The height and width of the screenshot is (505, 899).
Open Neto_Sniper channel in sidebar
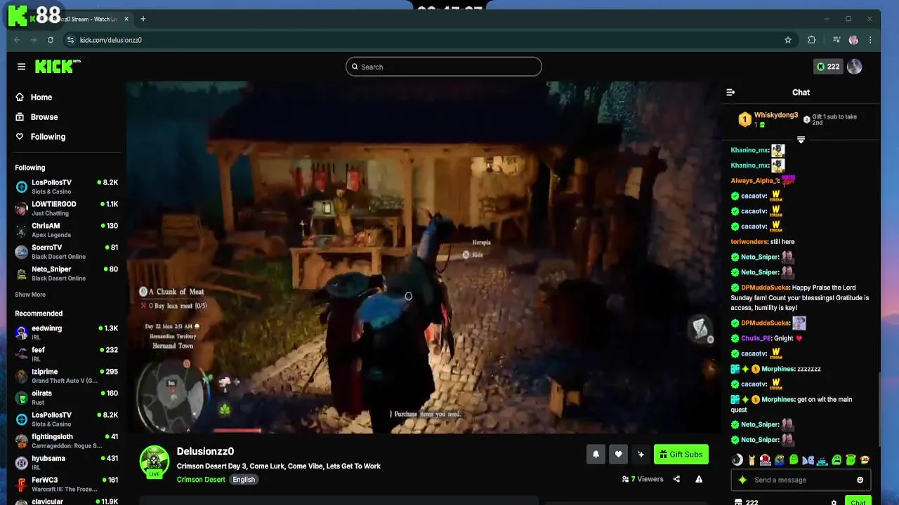tap(66, 274)
